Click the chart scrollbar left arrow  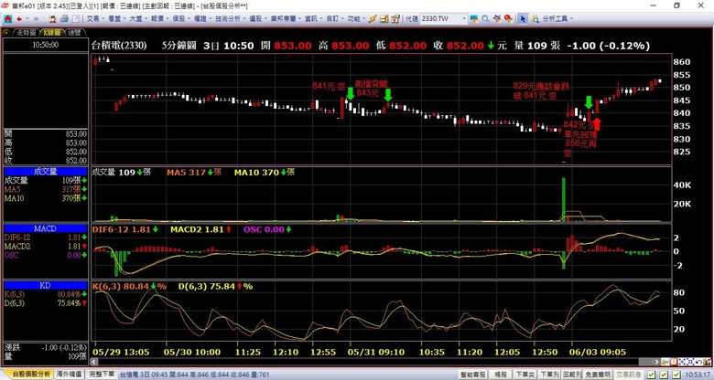93,362
